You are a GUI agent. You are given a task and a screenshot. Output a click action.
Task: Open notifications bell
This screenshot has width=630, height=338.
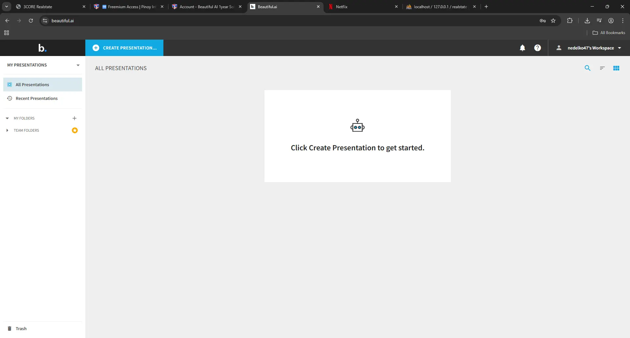[x=522, y=48]
